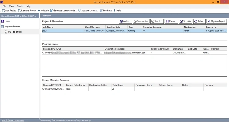Click the Inbox cell in migration summary
Screen dimensions: 229x122
(x=77, y=89)
